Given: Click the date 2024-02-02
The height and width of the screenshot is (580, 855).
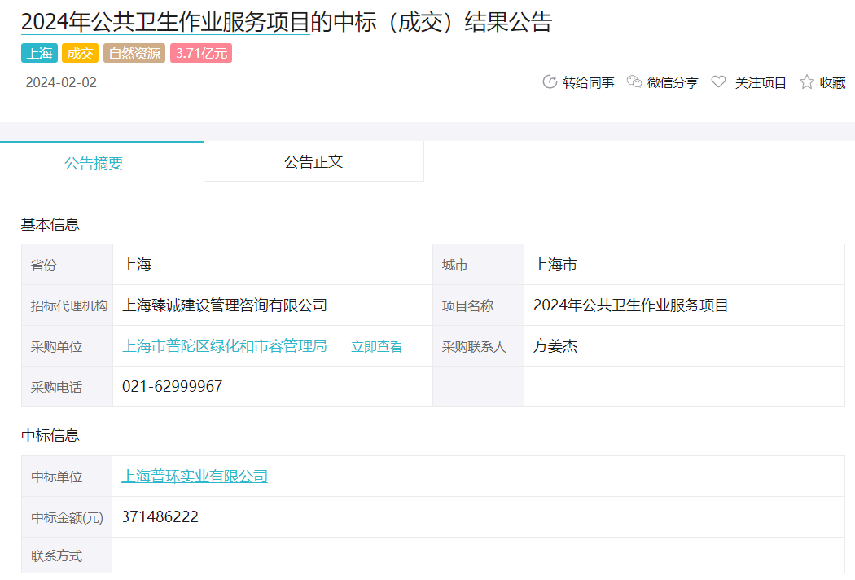Looking at the screenshot, I should click(x=61, y=82).
